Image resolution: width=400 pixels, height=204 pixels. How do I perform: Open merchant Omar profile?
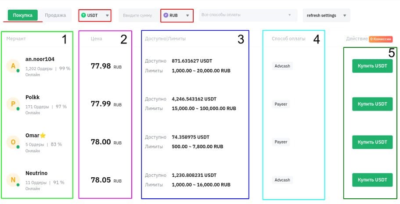[32, 136]
